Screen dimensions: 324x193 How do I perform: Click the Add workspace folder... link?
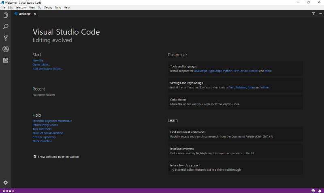(x=48, y=69)
